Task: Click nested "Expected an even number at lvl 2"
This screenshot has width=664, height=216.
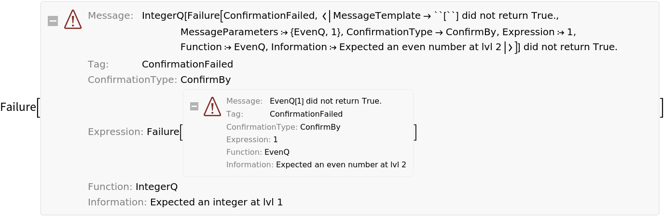Action: coord(341,165)
